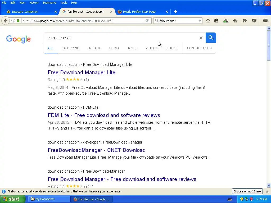Show bookmarks list icon
Viewport: 271px width, 203px height.
(x=216, y=21)
